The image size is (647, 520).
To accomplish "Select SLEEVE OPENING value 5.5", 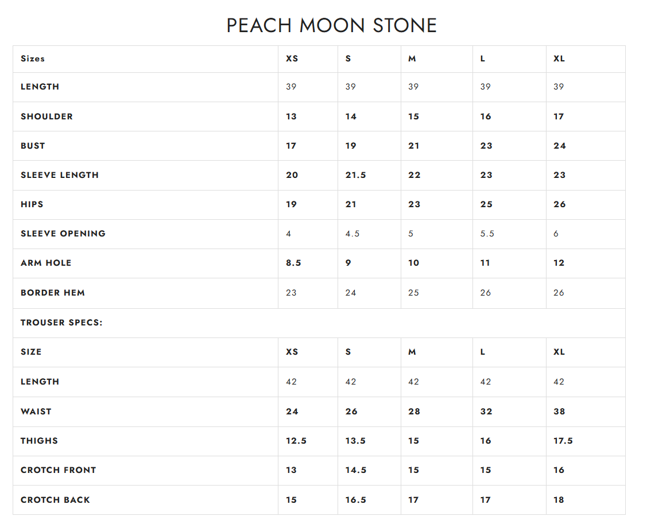I will 487,234.
